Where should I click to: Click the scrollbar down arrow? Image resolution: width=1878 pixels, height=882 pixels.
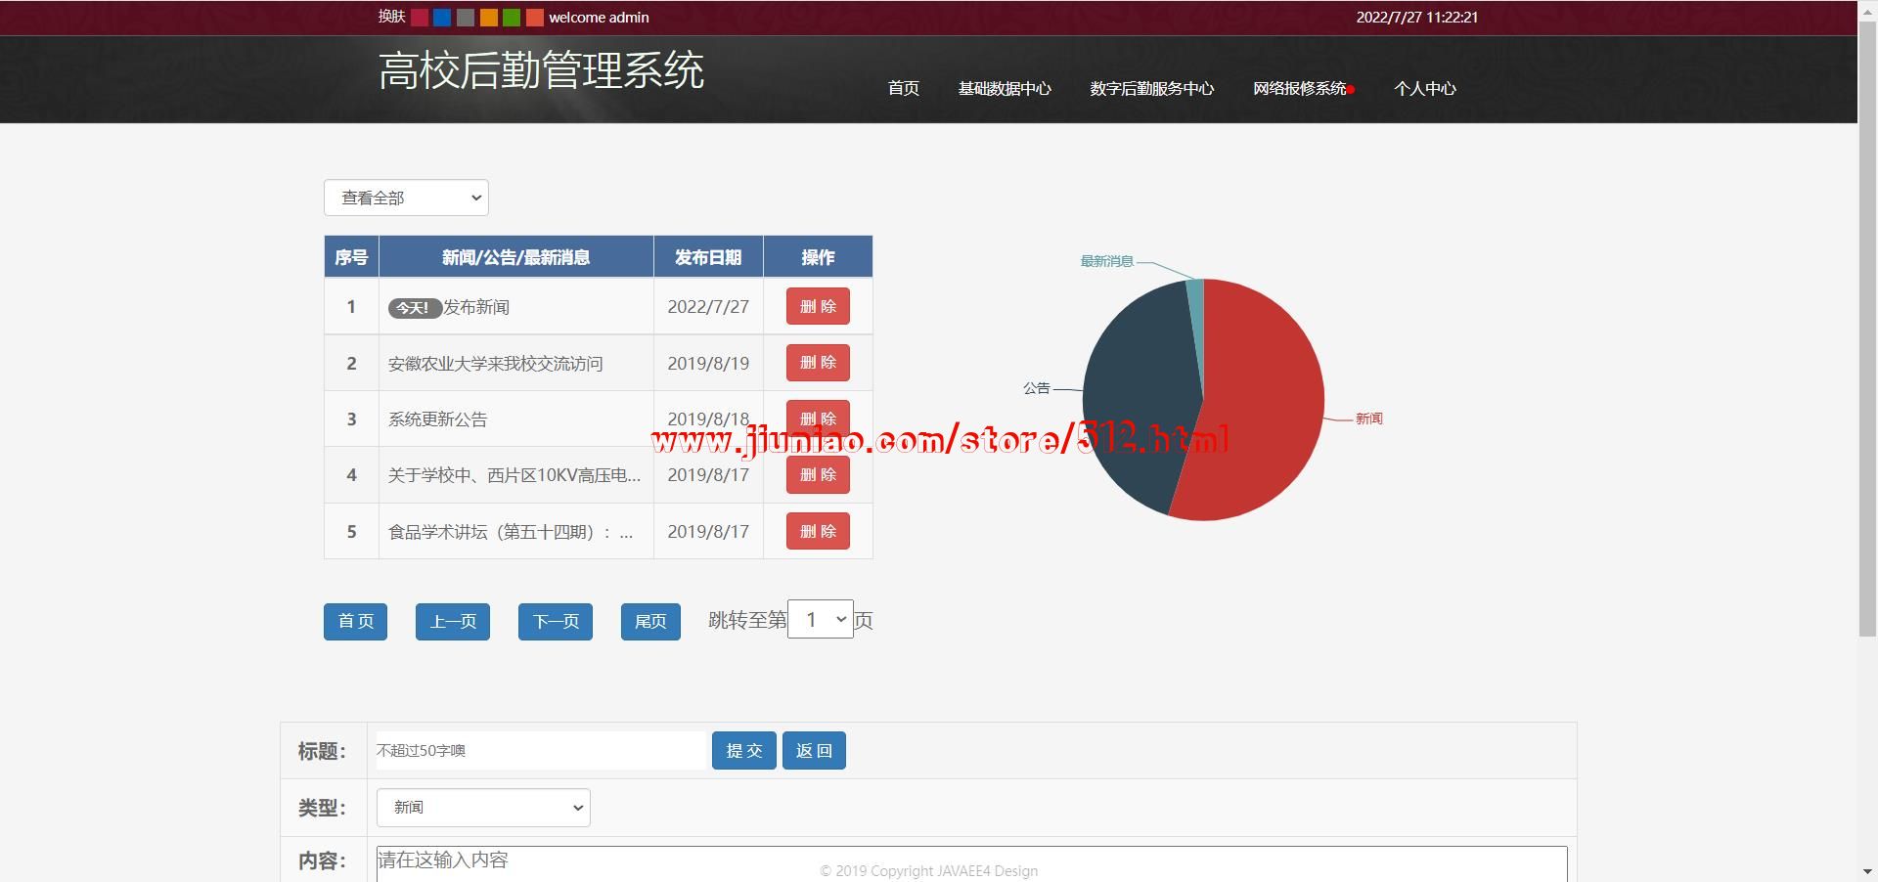pyautogui.click(x=1867, y=872)
